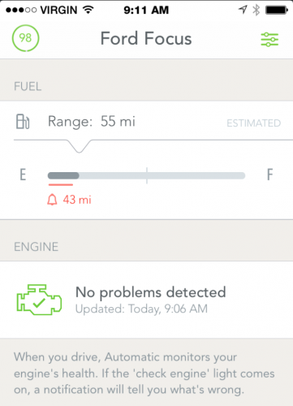Tap the Wi-Fi signal icon
The width and height of the screenshot is (293, 406).
tap(88, 10)
